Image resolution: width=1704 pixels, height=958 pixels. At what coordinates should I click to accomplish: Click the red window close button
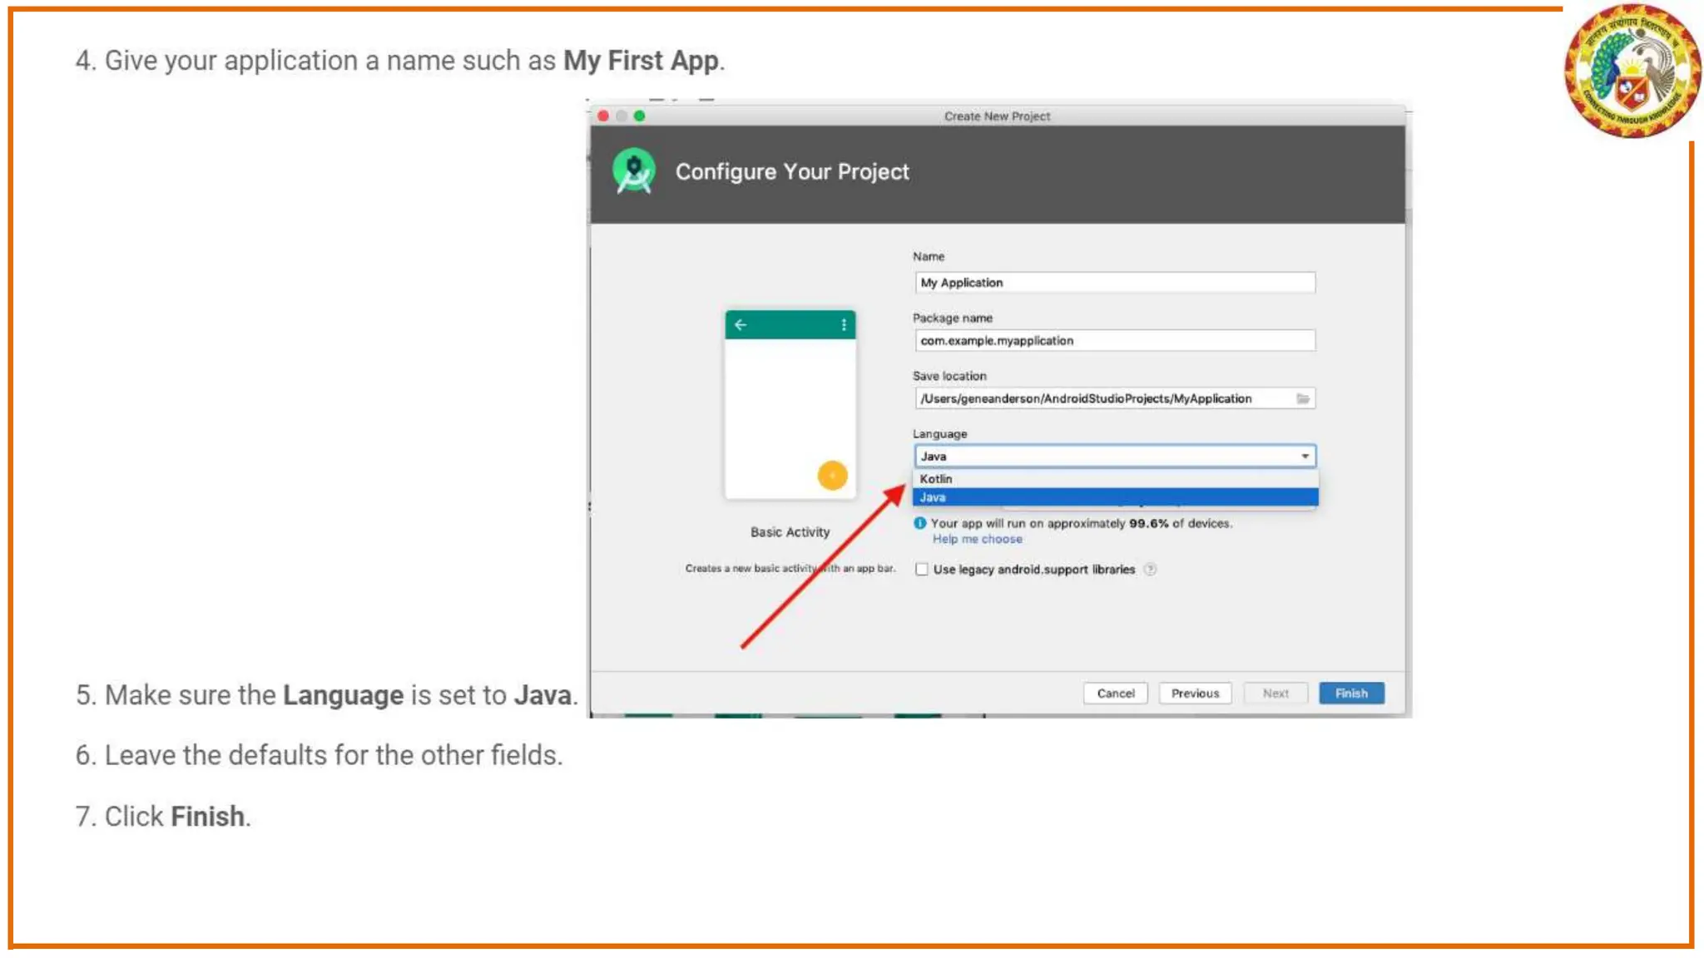coord(603,116)
